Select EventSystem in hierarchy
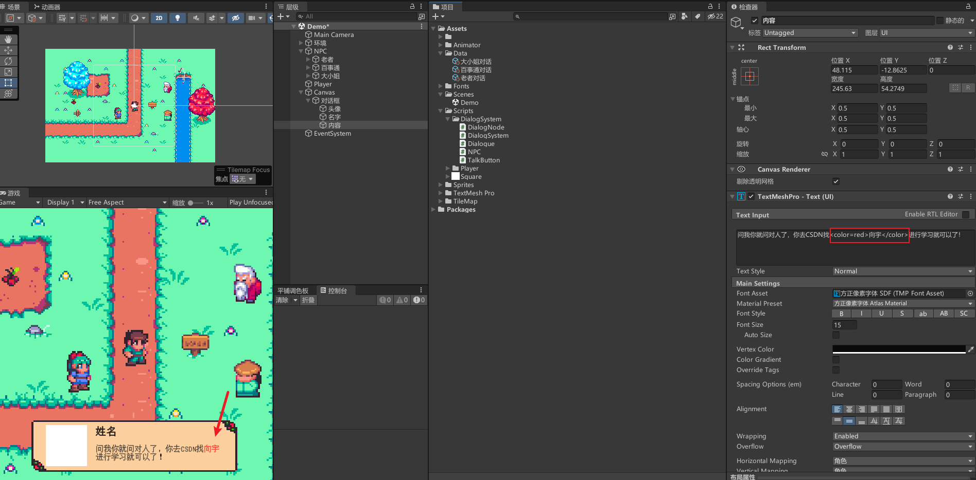The image size is (976, 480). pyautogui.click(x=332, y=134)
